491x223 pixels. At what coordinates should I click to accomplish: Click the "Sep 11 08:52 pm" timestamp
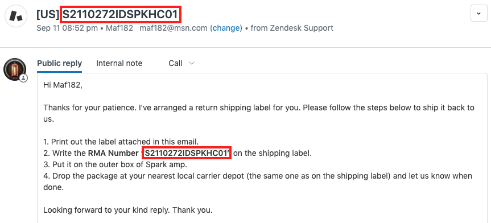67,28
